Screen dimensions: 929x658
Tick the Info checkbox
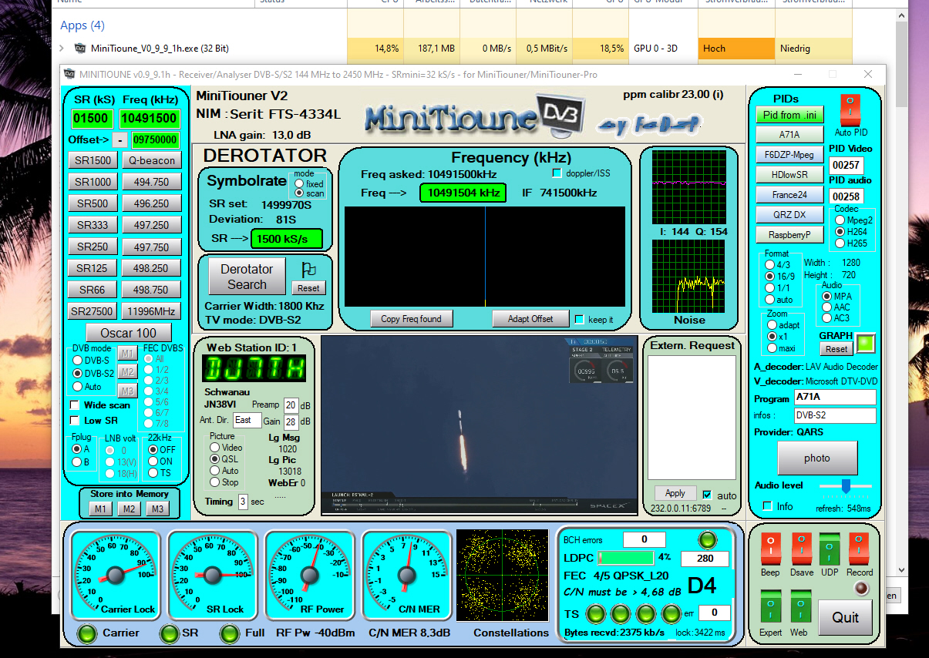pyautogui.click(x=767, y=506)
